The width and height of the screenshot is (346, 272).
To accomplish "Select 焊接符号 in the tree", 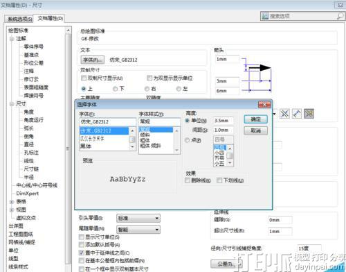I will click(34, 96).
